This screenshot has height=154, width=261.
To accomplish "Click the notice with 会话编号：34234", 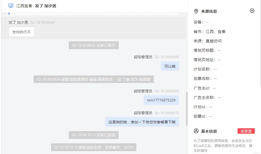I will (93, 147).
